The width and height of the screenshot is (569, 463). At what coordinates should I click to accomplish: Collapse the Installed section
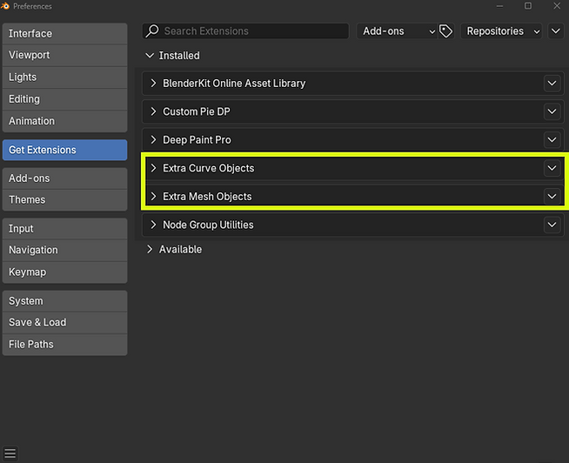[x=151, y=56]
